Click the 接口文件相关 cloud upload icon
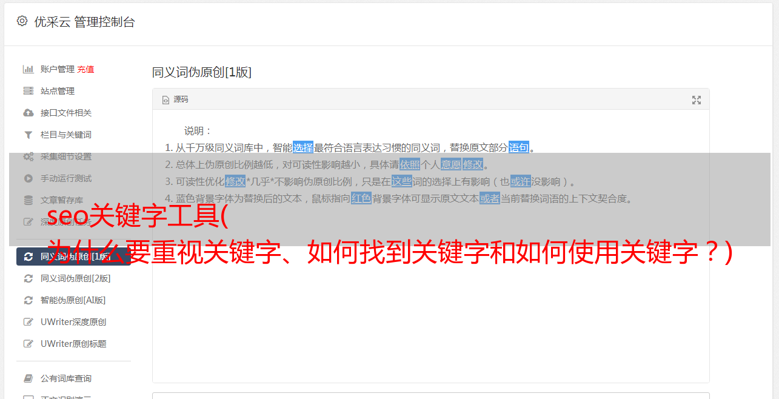The height and width of the screenshot is (399, 779). pos(28,113)
